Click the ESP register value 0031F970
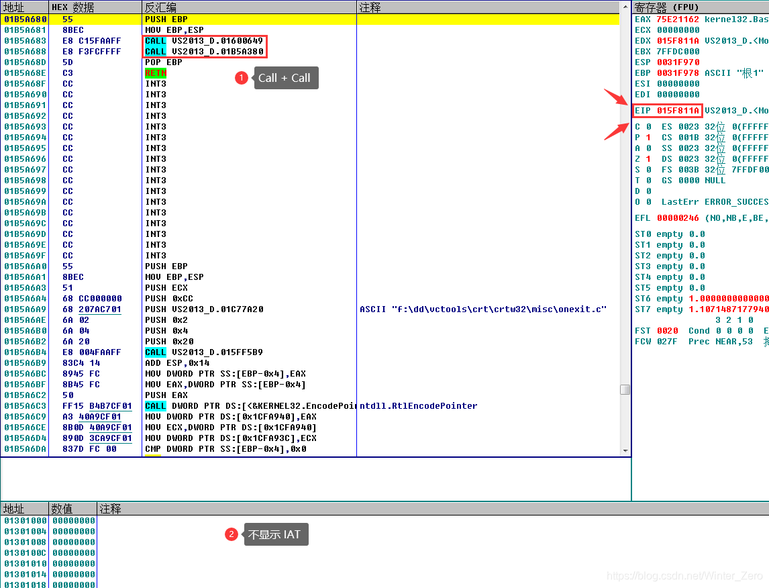The height and width of the screenshot is (588, 769). [678, 62]
